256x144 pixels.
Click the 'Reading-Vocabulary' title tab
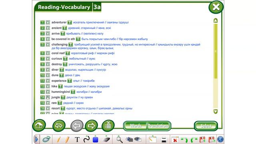tap(64, 7)
